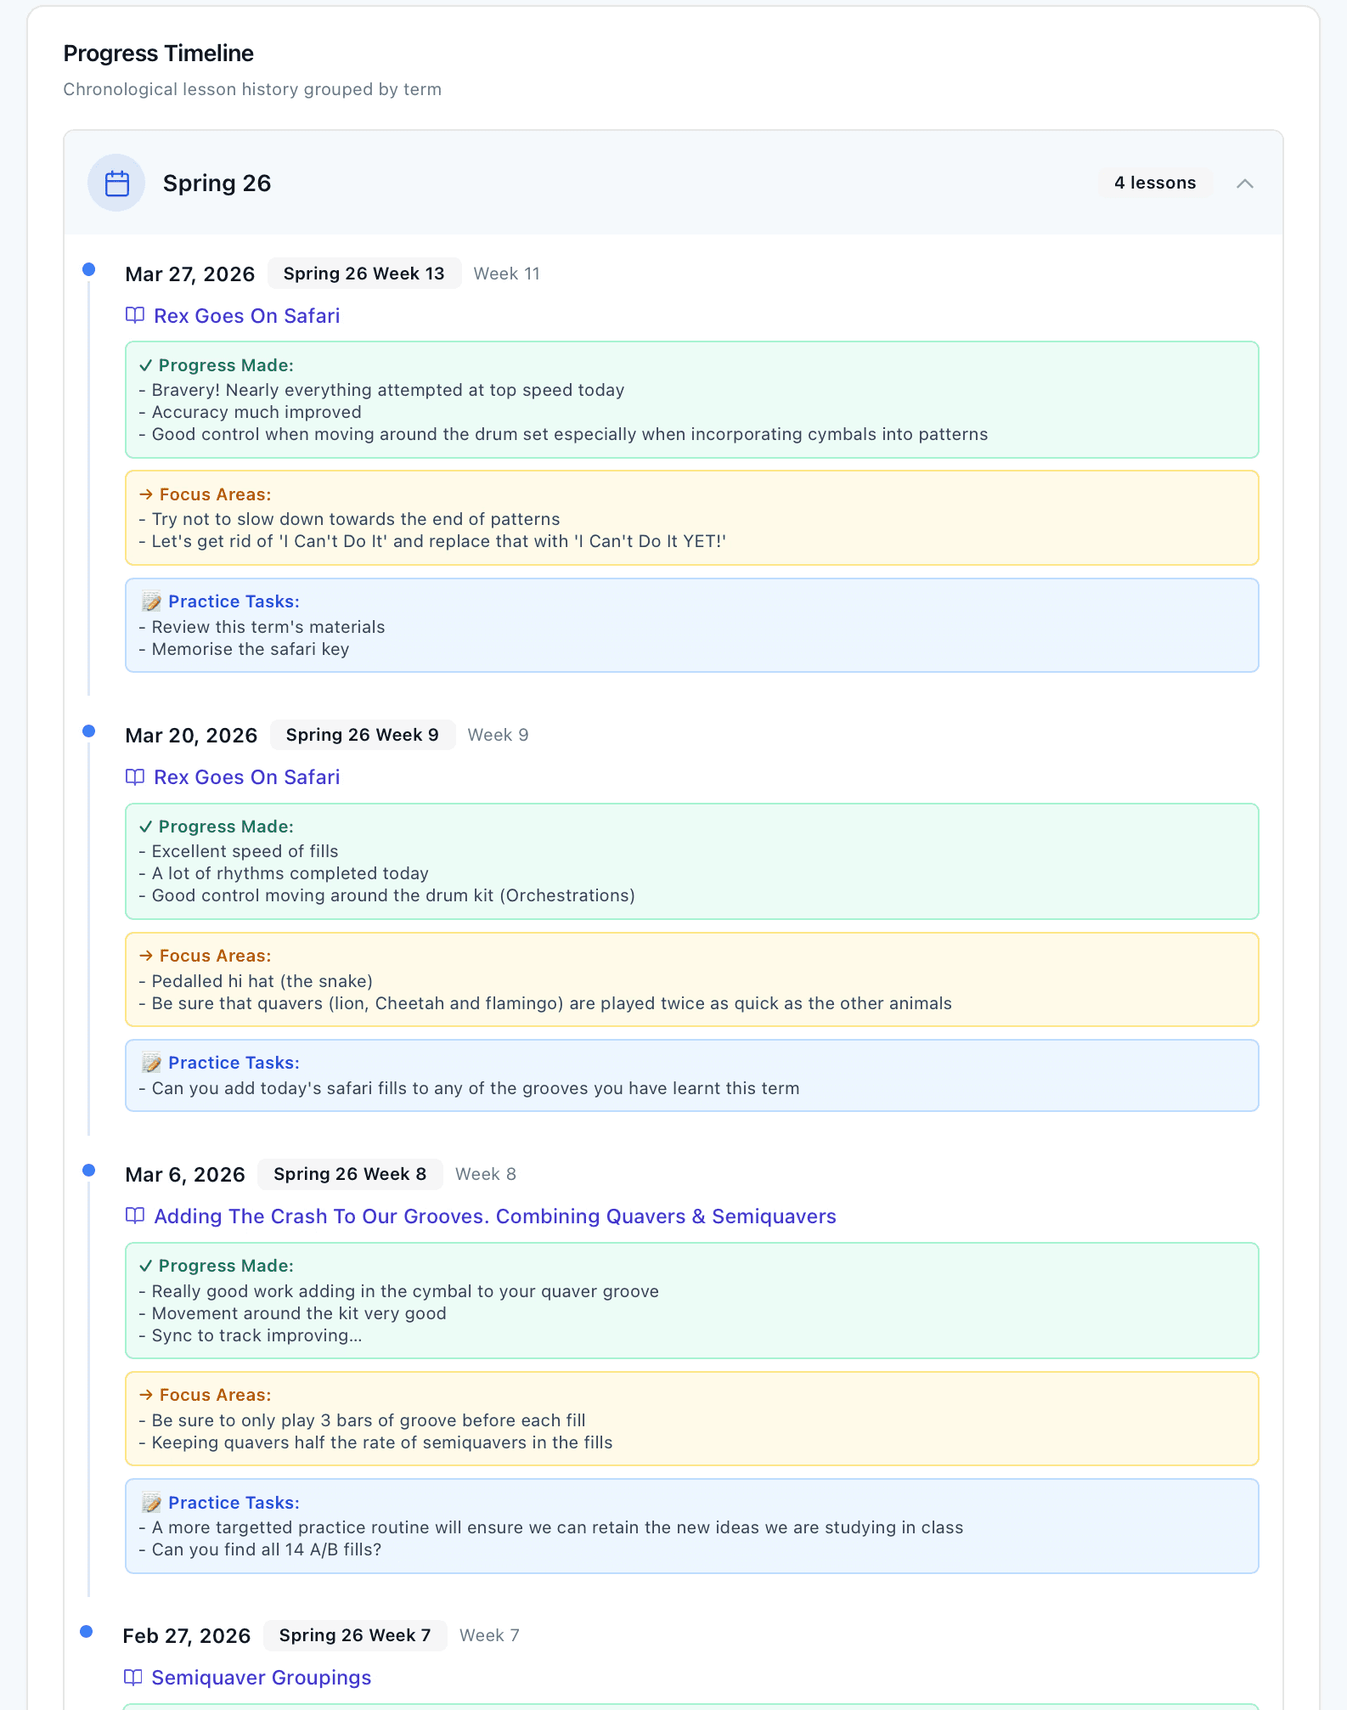
Task: Click 'Excellent speed of fills' line
Action: 239,851
